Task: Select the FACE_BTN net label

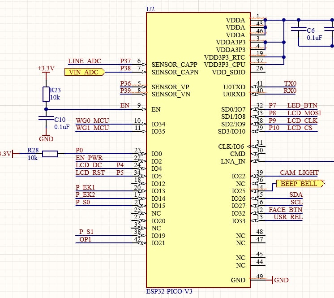Action: click(x=286, y=210)
